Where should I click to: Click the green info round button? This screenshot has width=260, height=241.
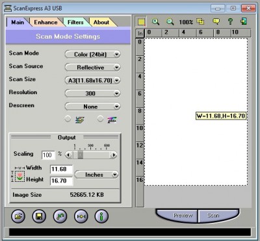(x=101, y=216)
